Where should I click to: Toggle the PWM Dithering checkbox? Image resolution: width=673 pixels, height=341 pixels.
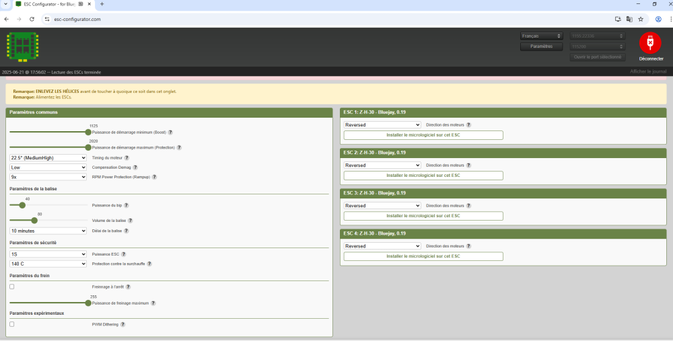[x=12, y=324]
